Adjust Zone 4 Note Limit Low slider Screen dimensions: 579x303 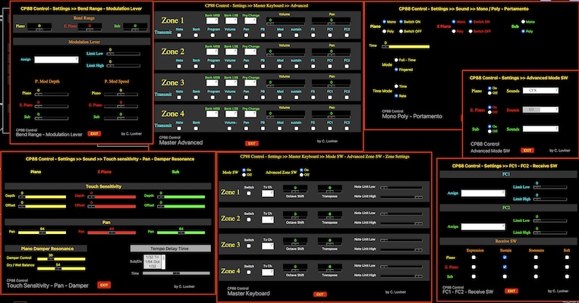click(401, 266)
